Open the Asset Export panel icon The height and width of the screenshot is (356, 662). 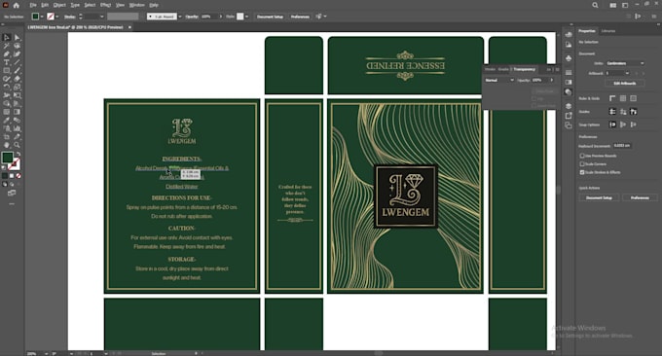click(569, 116)
